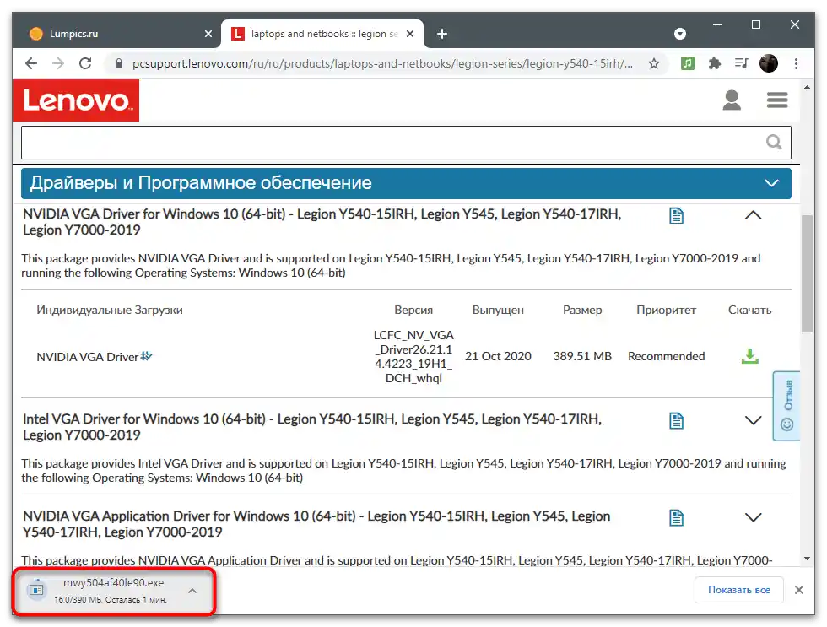Expand the NVIDIA VGA Application Driver section

click(753, 517)
